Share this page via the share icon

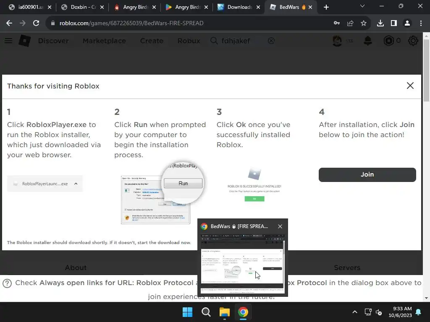350,23
